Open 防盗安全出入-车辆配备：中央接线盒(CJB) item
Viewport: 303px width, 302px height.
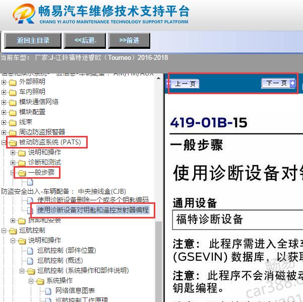pyautogui.click(x=64, y=191)
